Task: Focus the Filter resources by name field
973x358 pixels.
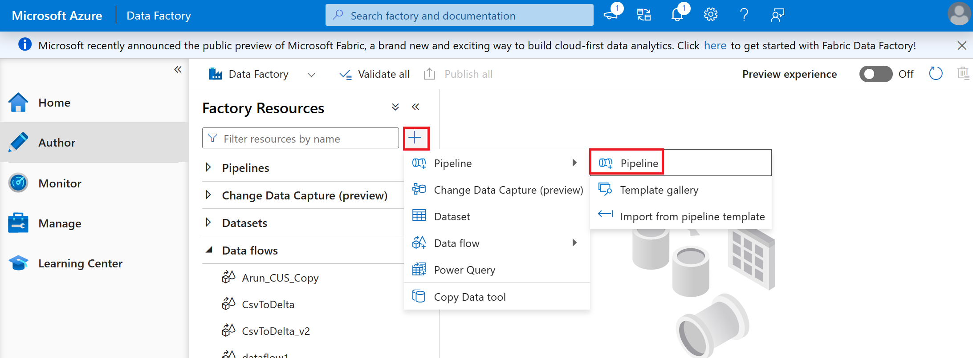Action: point(300,138)
